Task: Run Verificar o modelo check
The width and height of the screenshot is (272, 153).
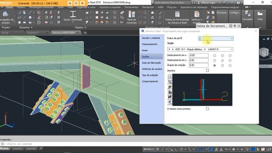Action: [197, 17]
